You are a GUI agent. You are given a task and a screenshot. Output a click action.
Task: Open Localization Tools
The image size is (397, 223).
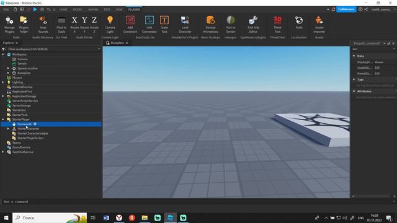(299, 23)
